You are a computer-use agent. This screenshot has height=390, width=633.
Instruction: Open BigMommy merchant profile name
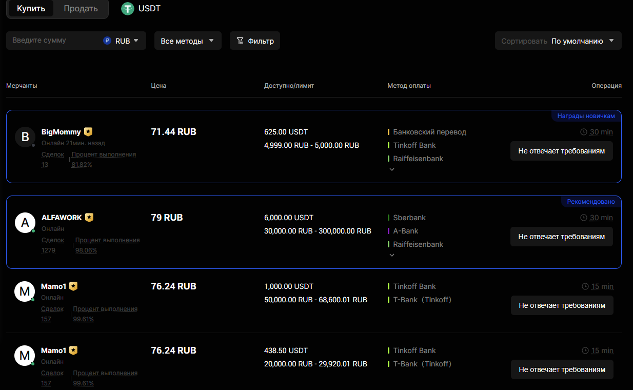[61, 132]
